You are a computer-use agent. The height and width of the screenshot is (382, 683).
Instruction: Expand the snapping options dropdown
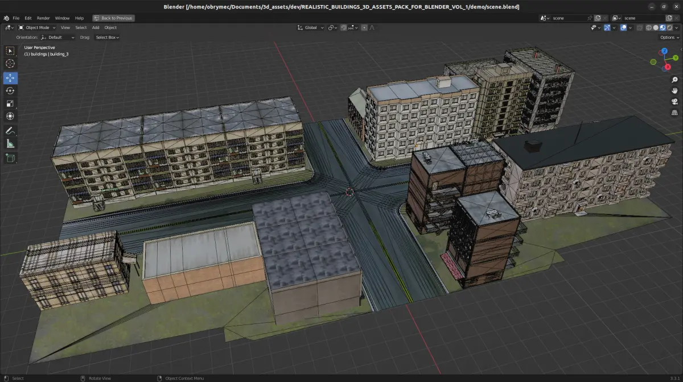click(x=353, y=27)
